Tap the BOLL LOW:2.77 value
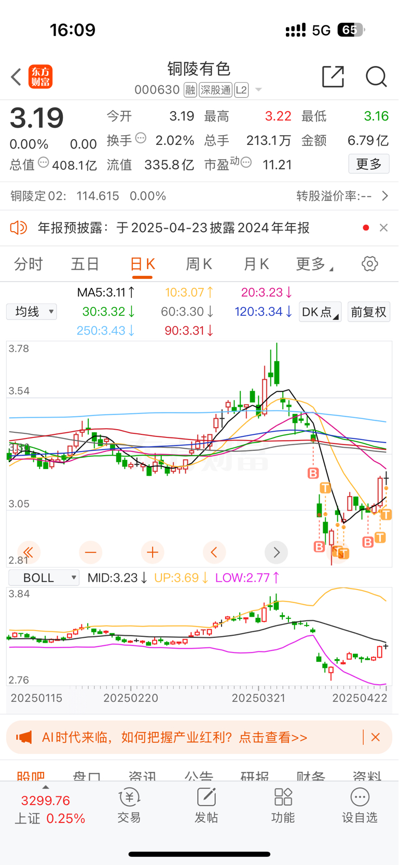The width and height of the screenshot is (399, 865). point(247,578)
